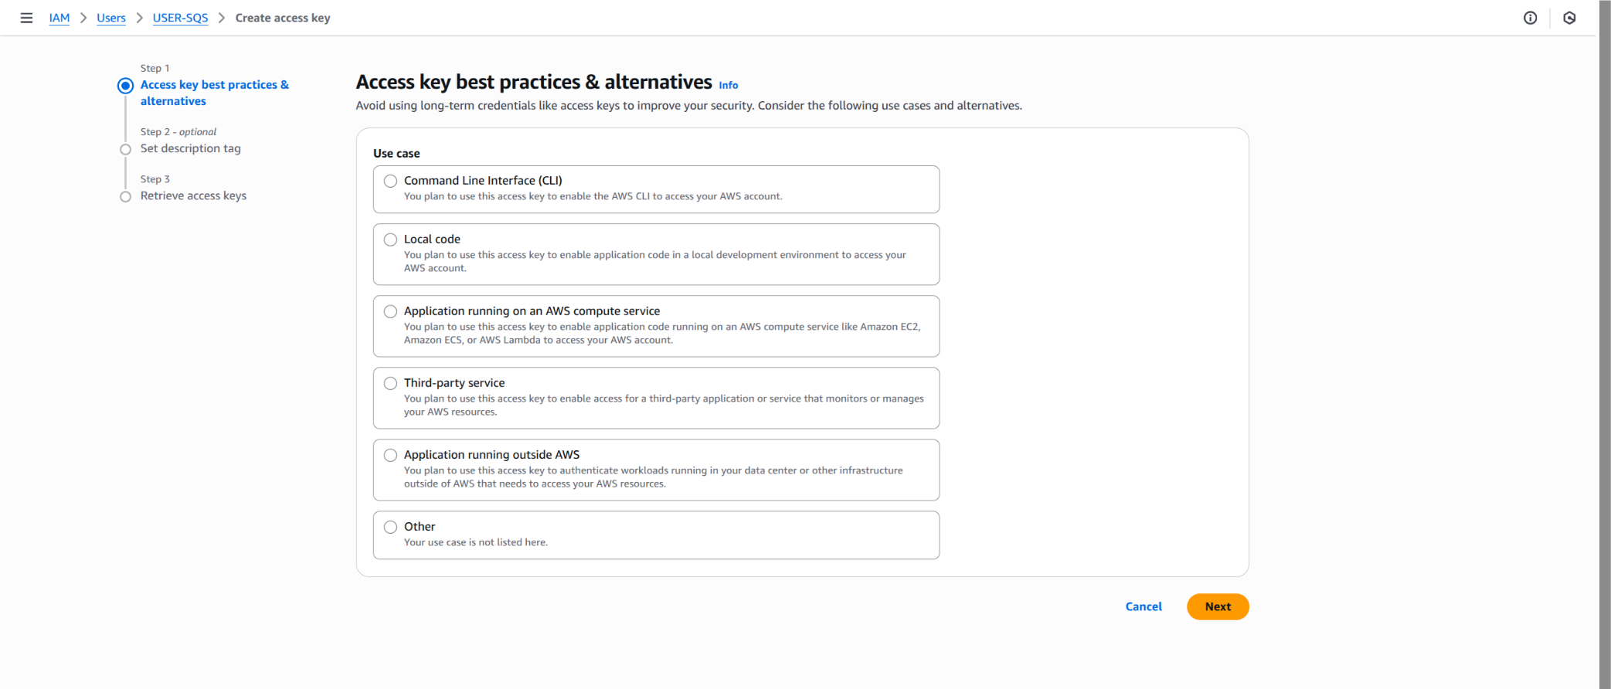Click the Set description tag step
The image size is (1611, 689).
[190, 148]
